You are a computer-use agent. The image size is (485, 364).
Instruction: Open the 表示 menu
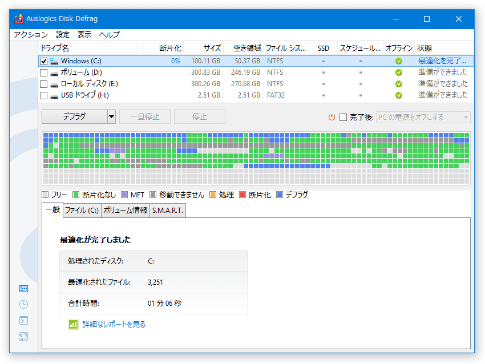[84, 34]
